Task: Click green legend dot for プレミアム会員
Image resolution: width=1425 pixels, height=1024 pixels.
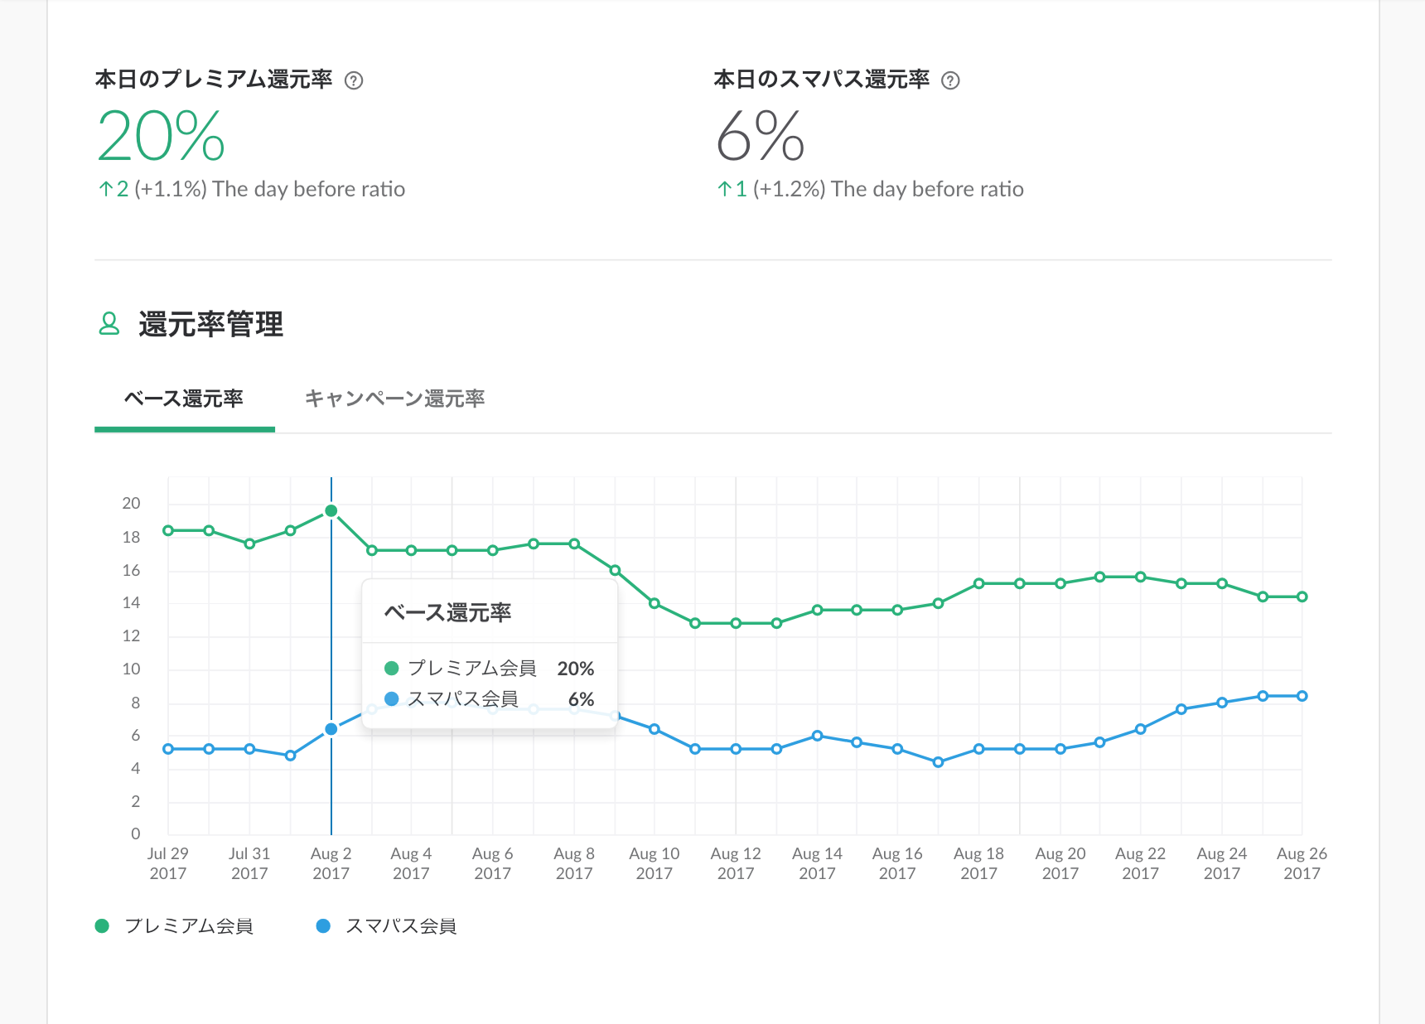Action: [102, 926]
